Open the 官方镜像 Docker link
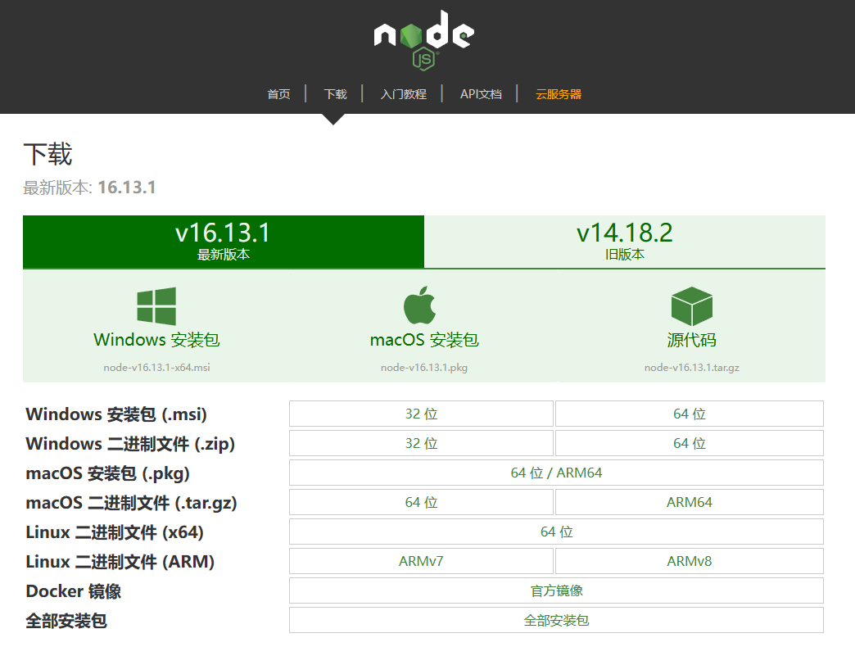The width and height of the screenshot is (855, 656). pos(556,590)
